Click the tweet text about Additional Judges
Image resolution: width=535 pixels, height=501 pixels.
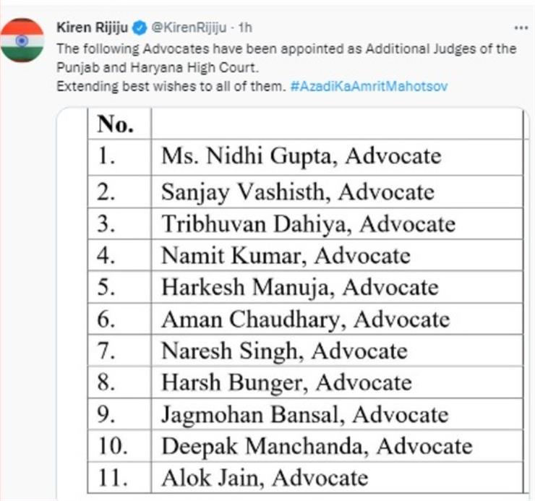pyautogui.click(x=286, y=58)
